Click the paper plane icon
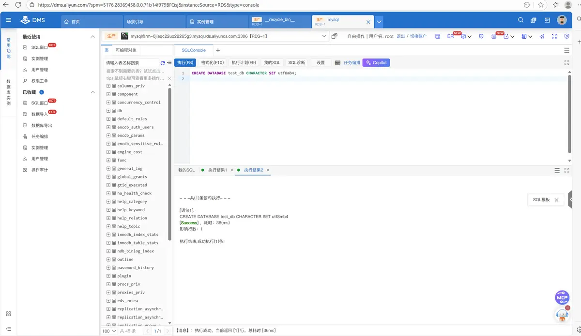The height and width of the screenshot is (336, 581). [542, 36]
